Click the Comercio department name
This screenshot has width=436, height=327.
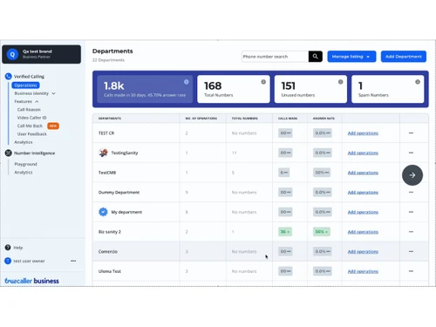[x=108, y=252]
